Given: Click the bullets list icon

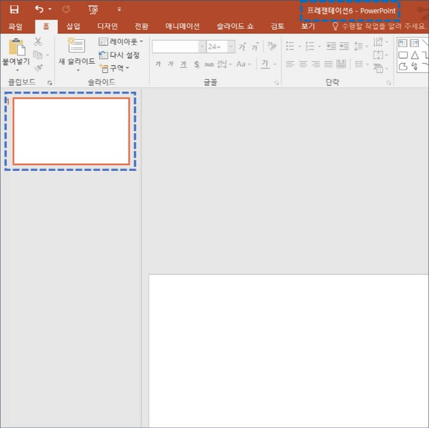Looking at the screenshot, I should point(290,46).
